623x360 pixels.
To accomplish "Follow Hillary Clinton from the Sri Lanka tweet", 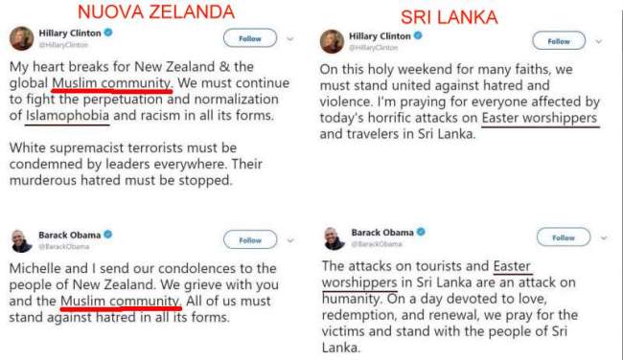I will pyautogui.click(x=559, y=41).
